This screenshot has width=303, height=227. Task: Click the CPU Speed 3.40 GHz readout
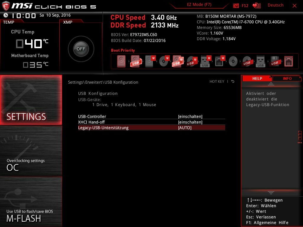coord(144,17)
